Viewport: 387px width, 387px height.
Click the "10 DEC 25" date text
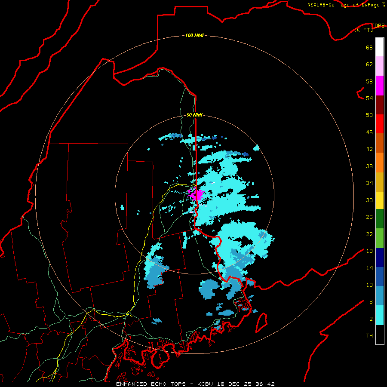click(234, 384)
